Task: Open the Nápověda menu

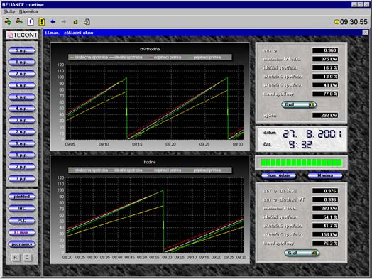Action: (x=28, y=11)
